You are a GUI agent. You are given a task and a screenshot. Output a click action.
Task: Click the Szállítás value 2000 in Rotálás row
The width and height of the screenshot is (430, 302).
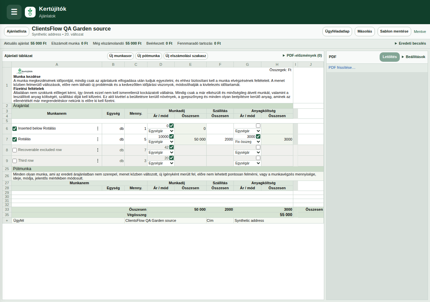coord(220,139)
